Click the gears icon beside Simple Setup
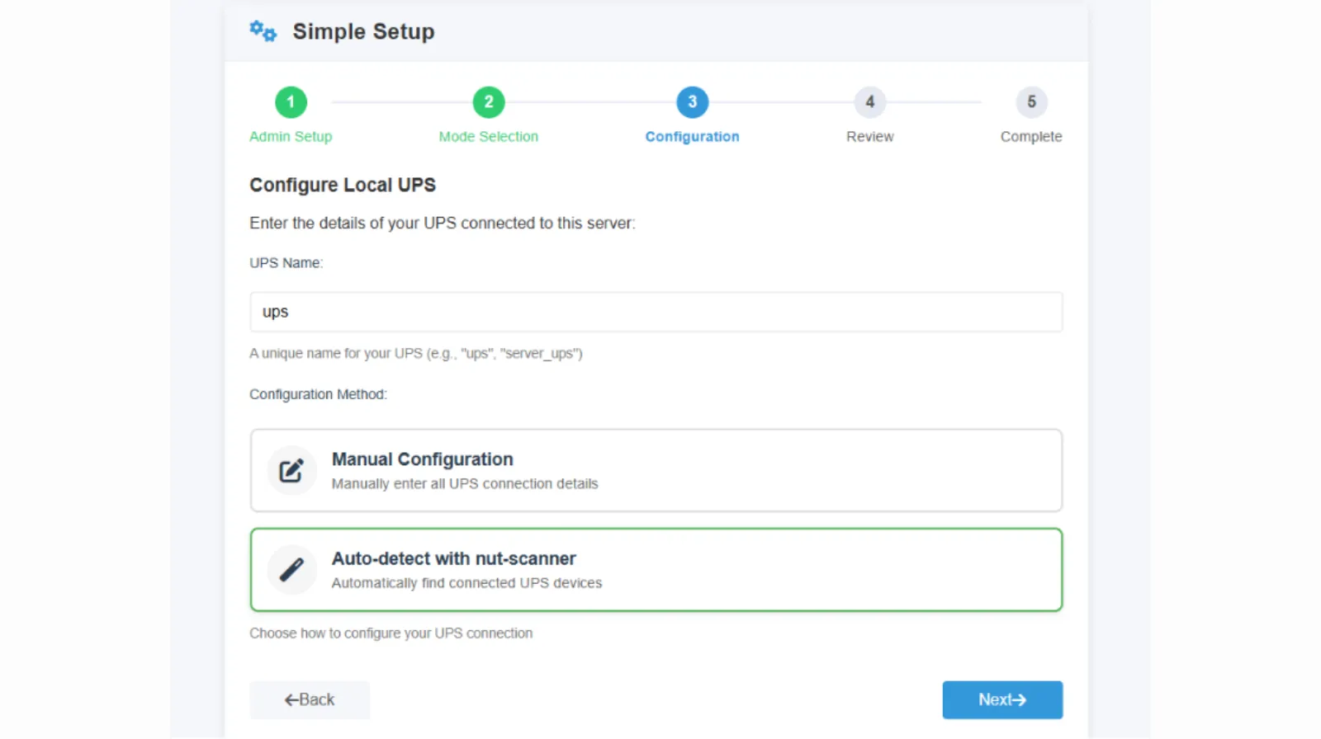 pos(263,31)
